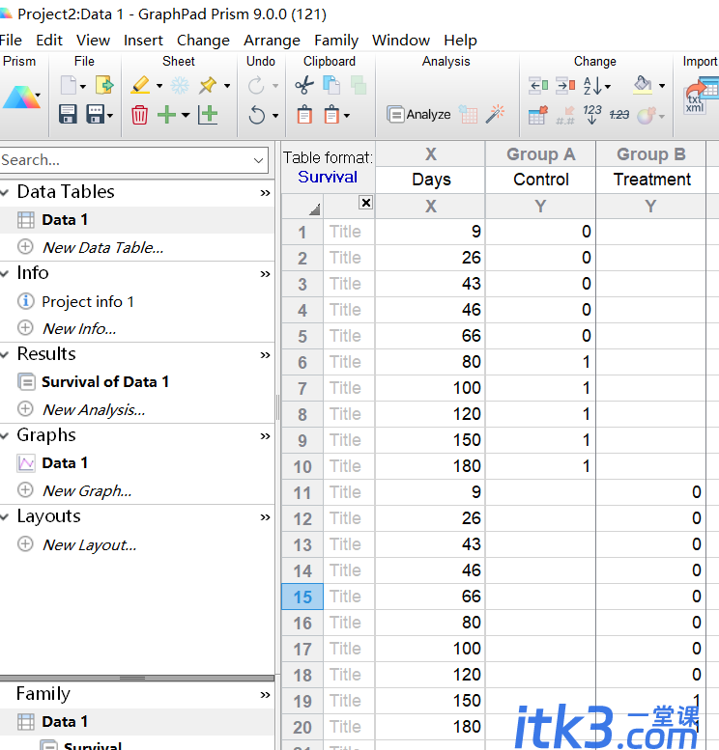719x750 pixels.
Task: Open Data 1 graph
Action: click(65, 463)
